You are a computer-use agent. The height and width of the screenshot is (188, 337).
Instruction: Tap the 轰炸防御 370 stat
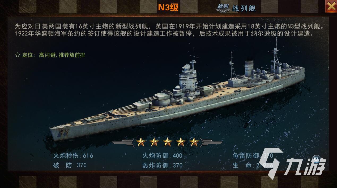click(162, 165)
